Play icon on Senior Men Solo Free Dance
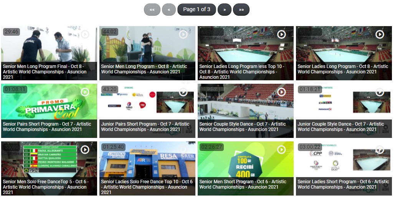The image size is (395, 199). coord(85,150)
